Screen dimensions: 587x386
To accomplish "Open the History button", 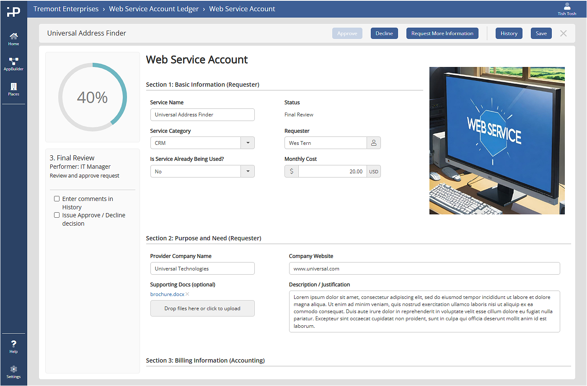I will (x=509, y=33).
